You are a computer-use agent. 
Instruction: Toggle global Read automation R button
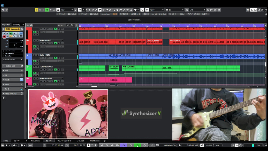47,10
